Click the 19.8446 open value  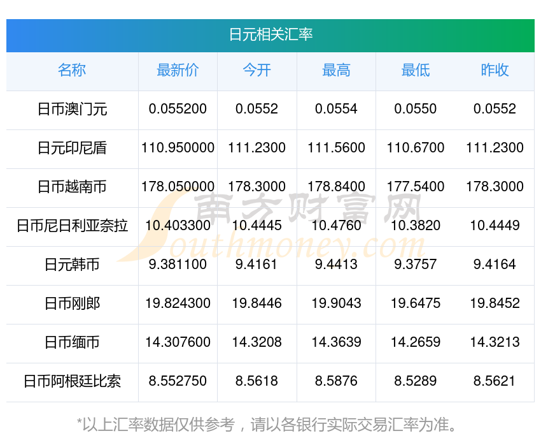(x=257, y=303)
